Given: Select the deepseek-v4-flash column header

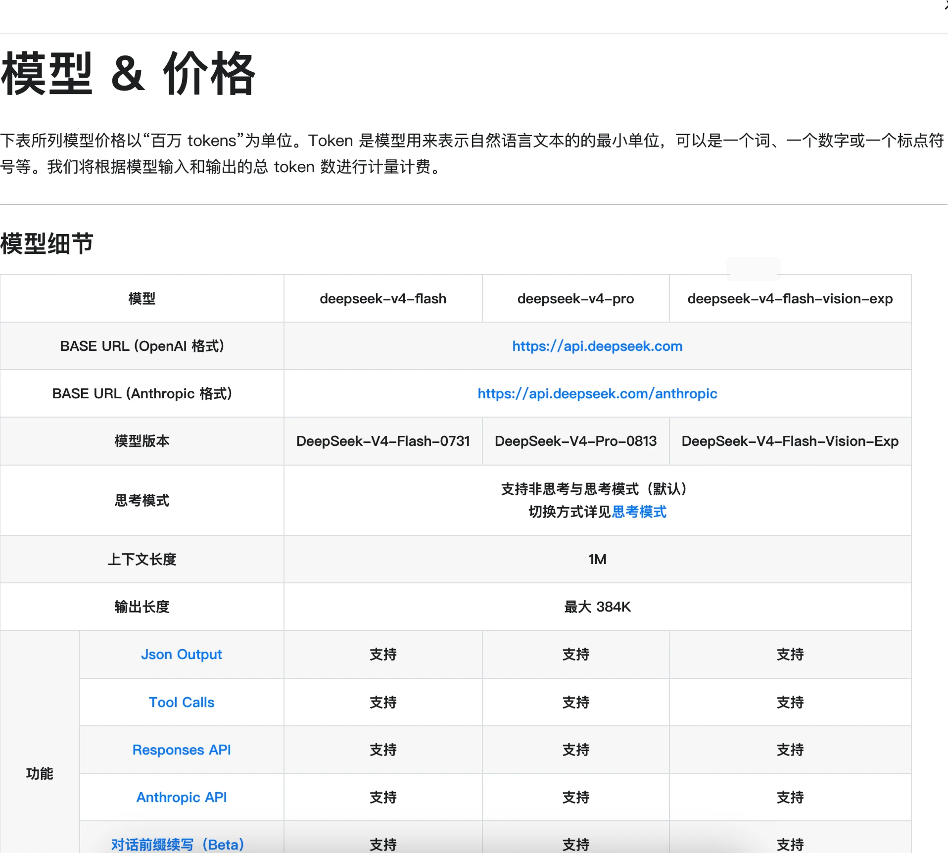Looking at the screenshot, I should tap(383, 299).
